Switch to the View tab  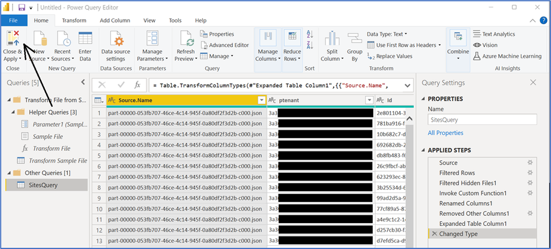tap(149, 20)
